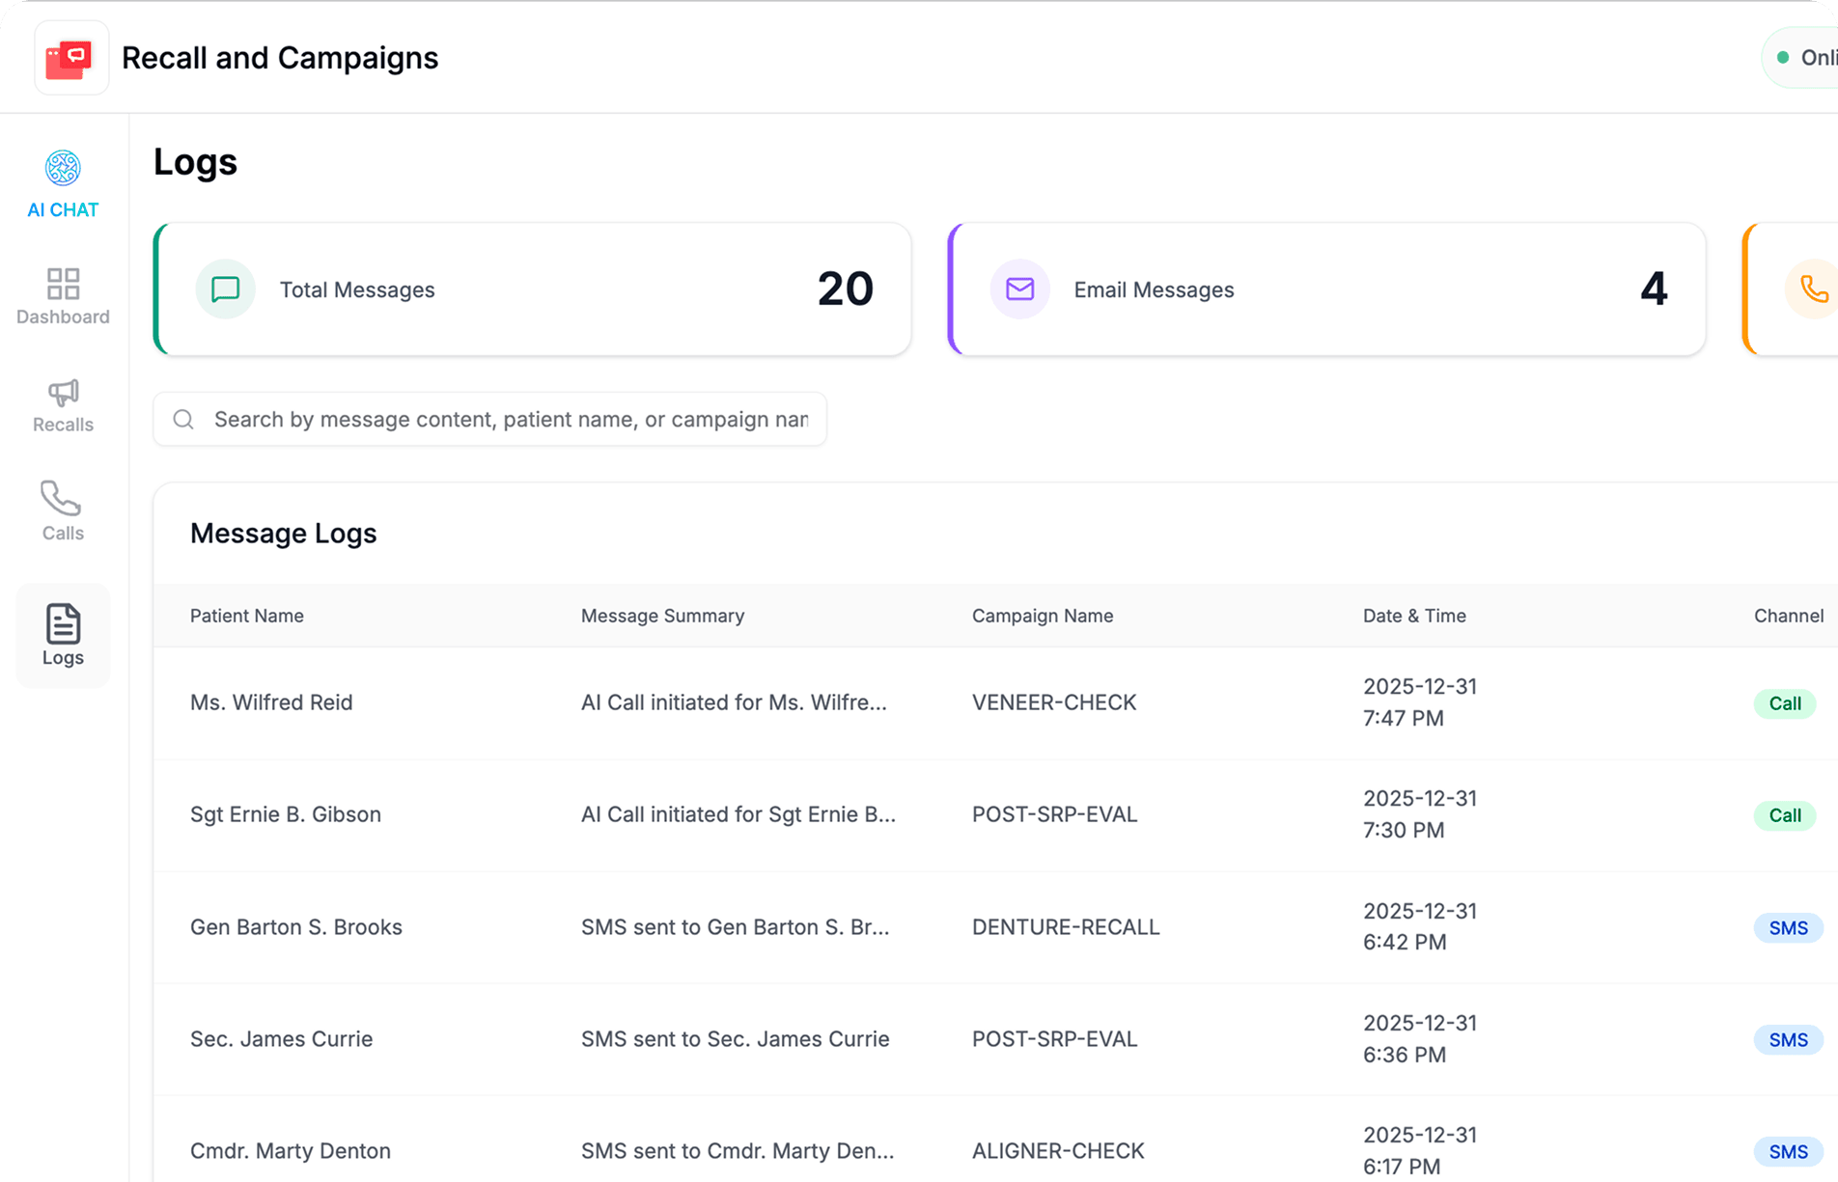Viewport: 1838px width, 1182px height.
Task: Click the Online status indicator
Action: pyautogui.click(x=1803, y=58)
